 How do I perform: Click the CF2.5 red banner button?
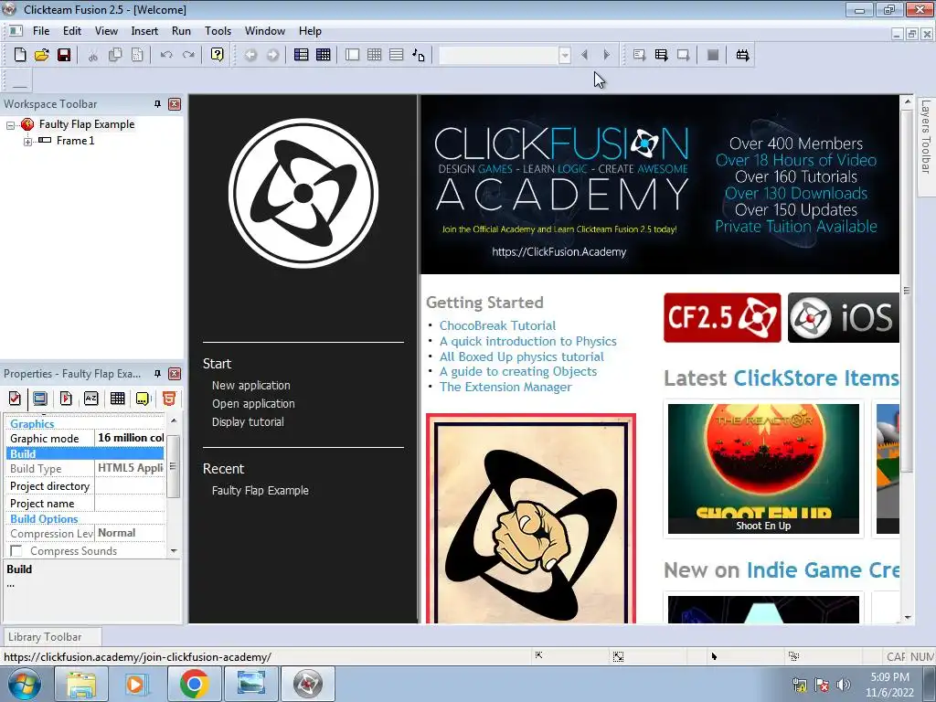tap(722, 317)
